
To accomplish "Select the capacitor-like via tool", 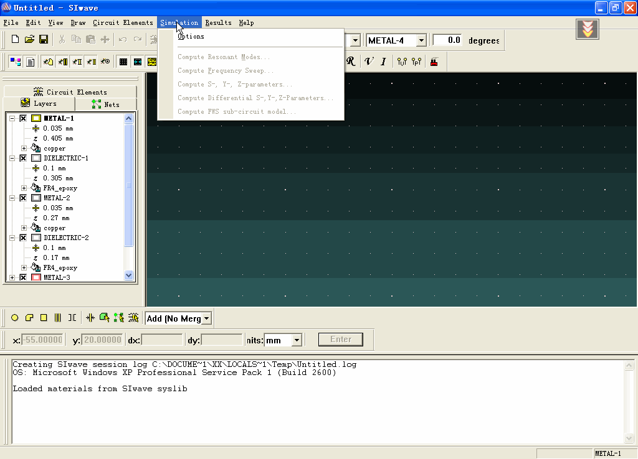I will click(90, 318).
